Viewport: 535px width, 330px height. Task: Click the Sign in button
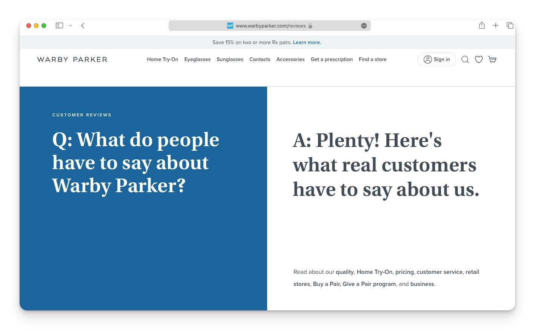click(437, 60)
